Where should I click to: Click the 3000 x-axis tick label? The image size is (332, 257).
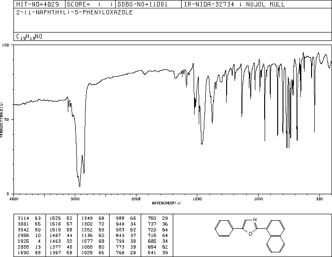click(x=75, y=199)
